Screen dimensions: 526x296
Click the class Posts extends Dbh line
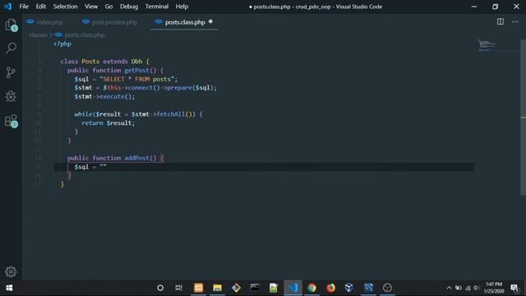[104, 62]
